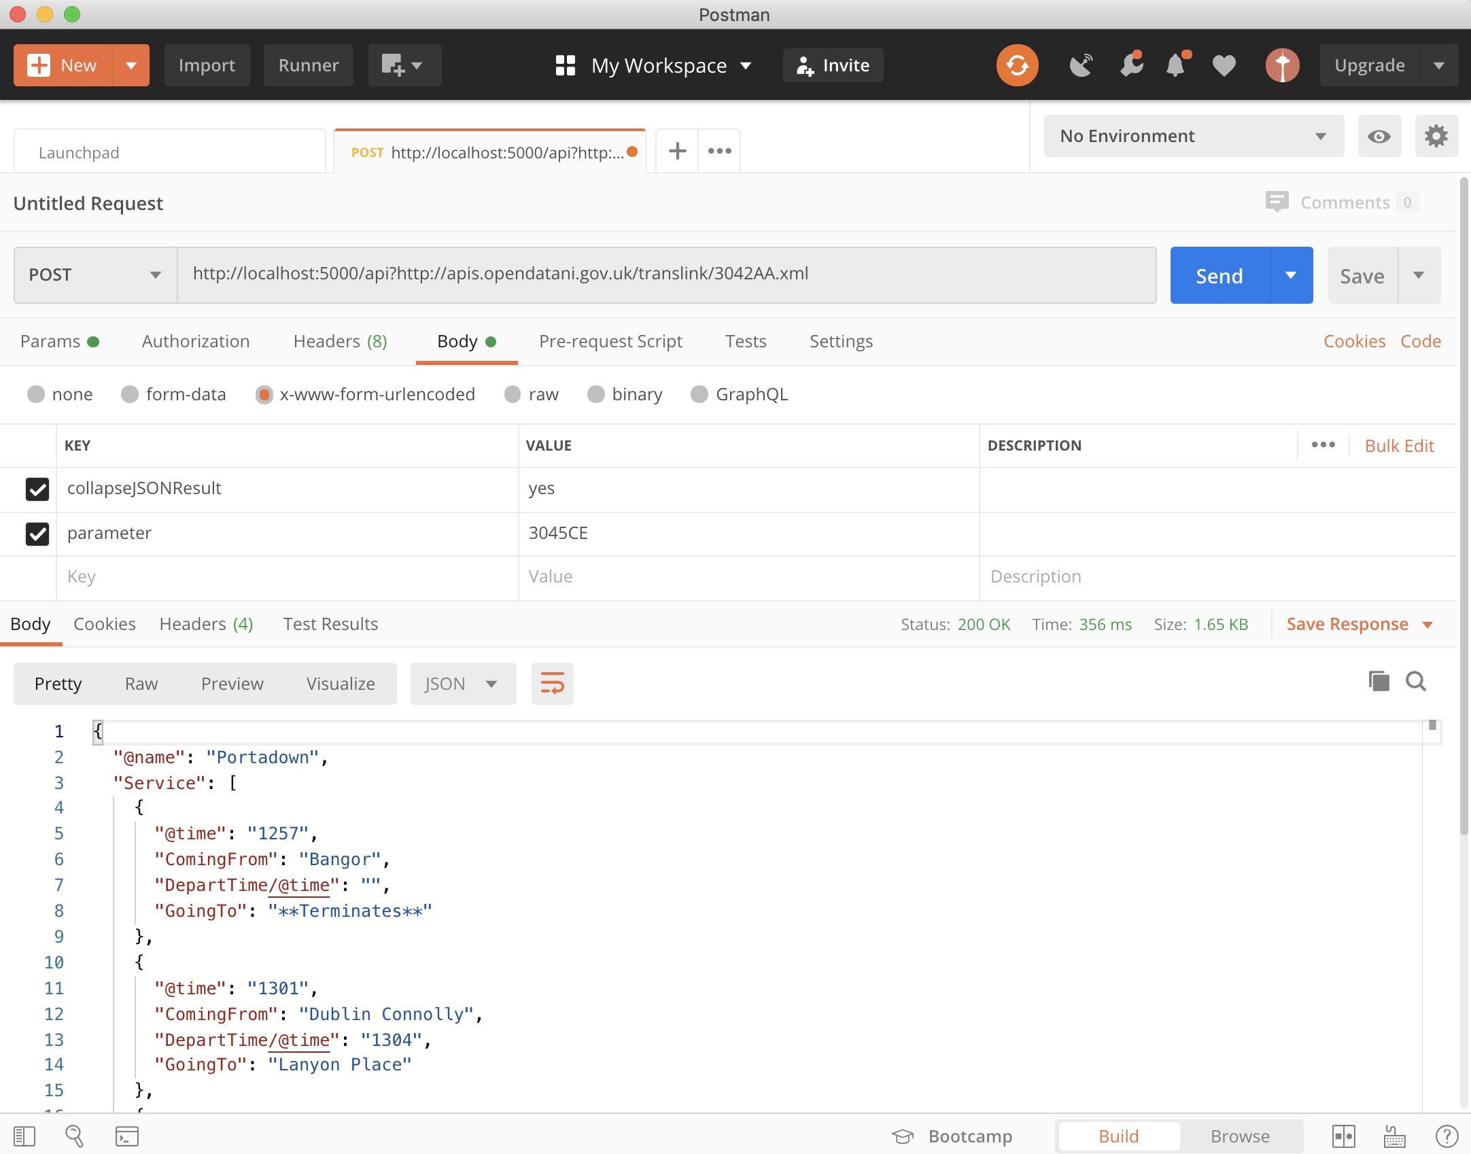This screenshot has width=1471, height=1154.
Task: Open the POST method dropdown
Action: pyautogui.click(x=95, y=275)
